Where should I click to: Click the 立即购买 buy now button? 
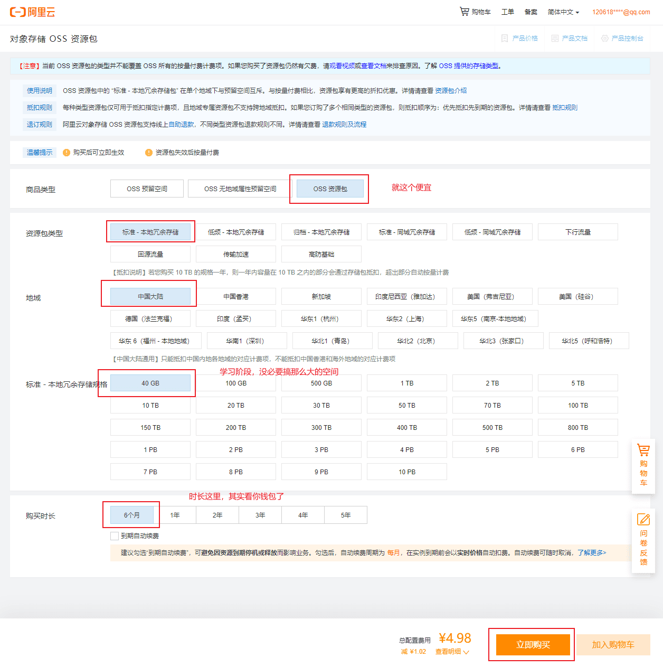[x=533, y=645]
